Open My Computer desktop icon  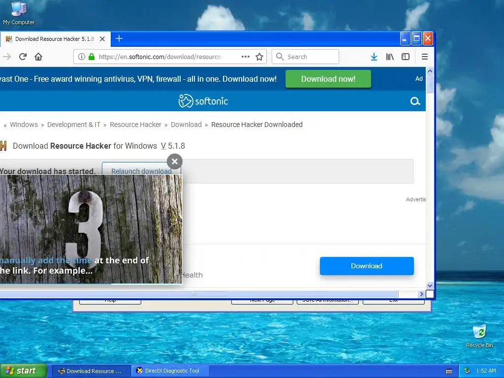tap(19, 13)
